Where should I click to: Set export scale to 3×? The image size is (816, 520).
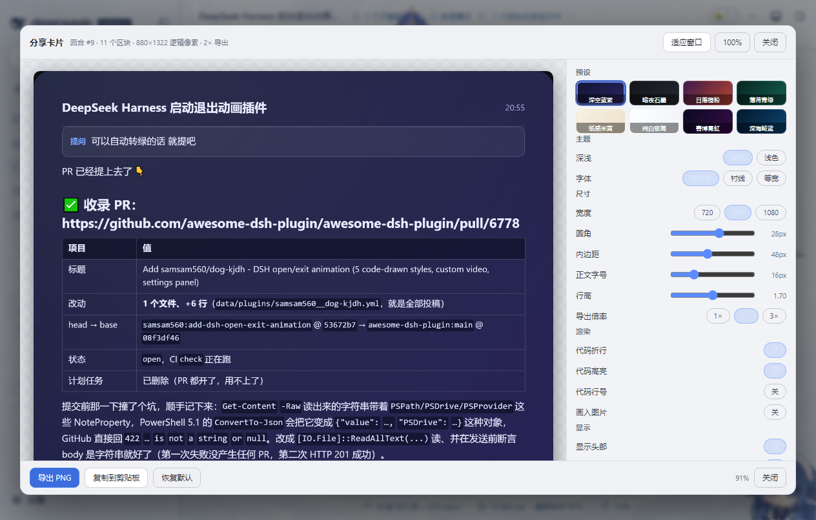point(775,317)
